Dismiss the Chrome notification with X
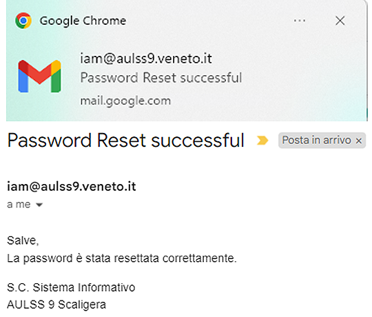Viewport: 372px width, 317px height. click(x=340, y=21)
